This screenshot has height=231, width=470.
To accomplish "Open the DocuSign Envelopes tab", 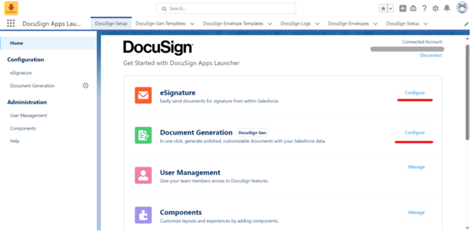I will 348,23.
